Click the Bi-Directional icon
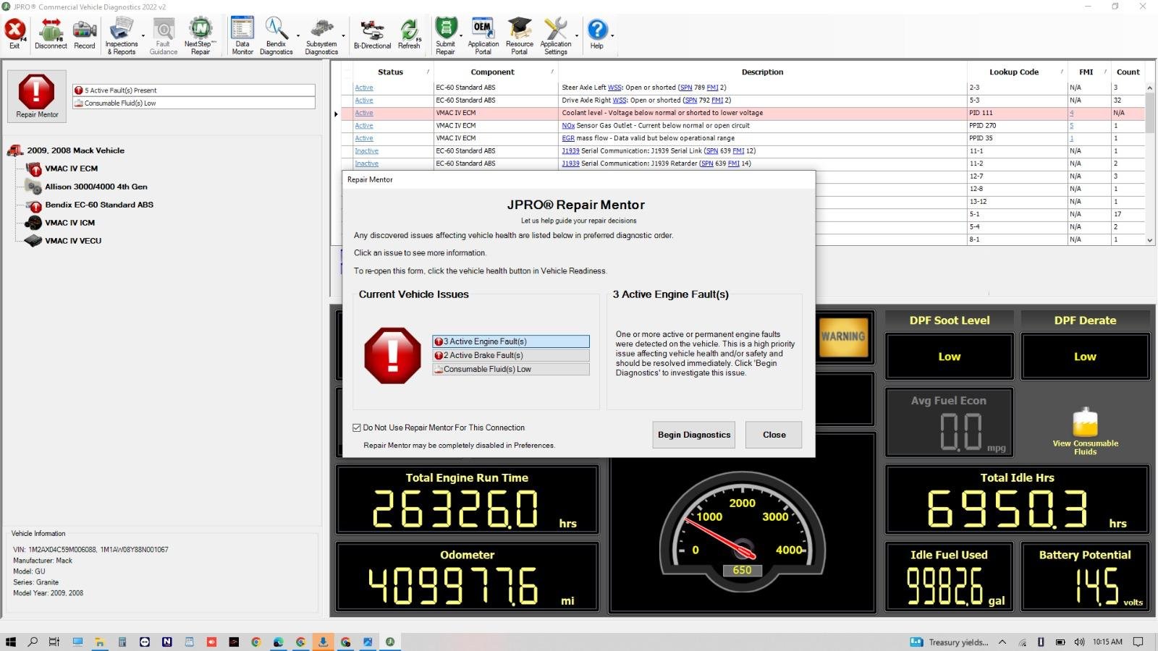1158x651 pixels. (x=372, y=34)
